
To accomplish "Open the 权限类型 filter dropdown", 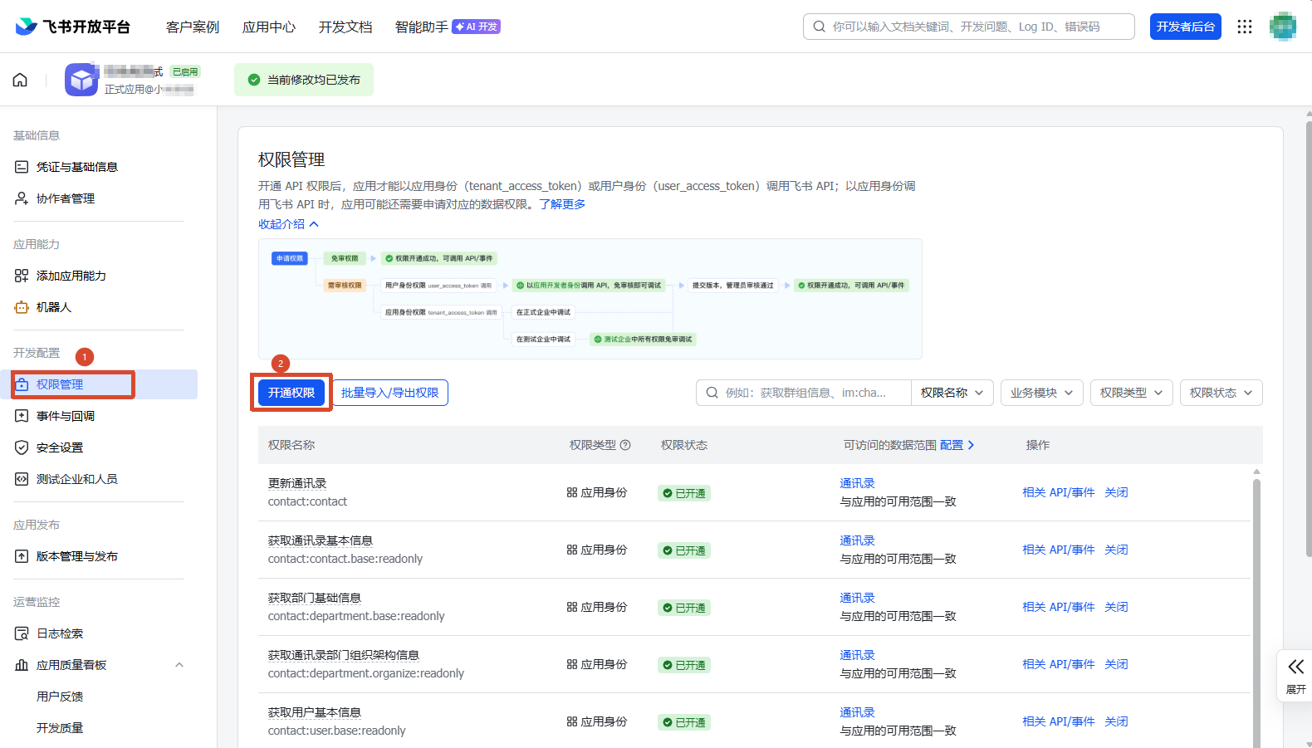I will pos(1131,393).
